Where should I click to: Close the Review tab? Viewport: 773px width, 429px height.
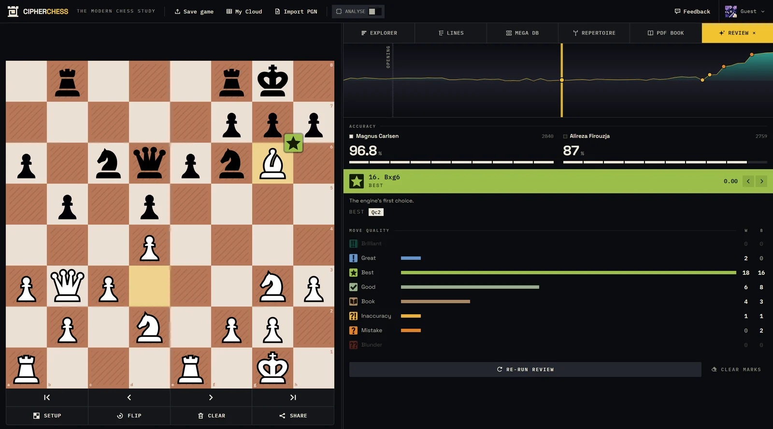tap(754, 33)
